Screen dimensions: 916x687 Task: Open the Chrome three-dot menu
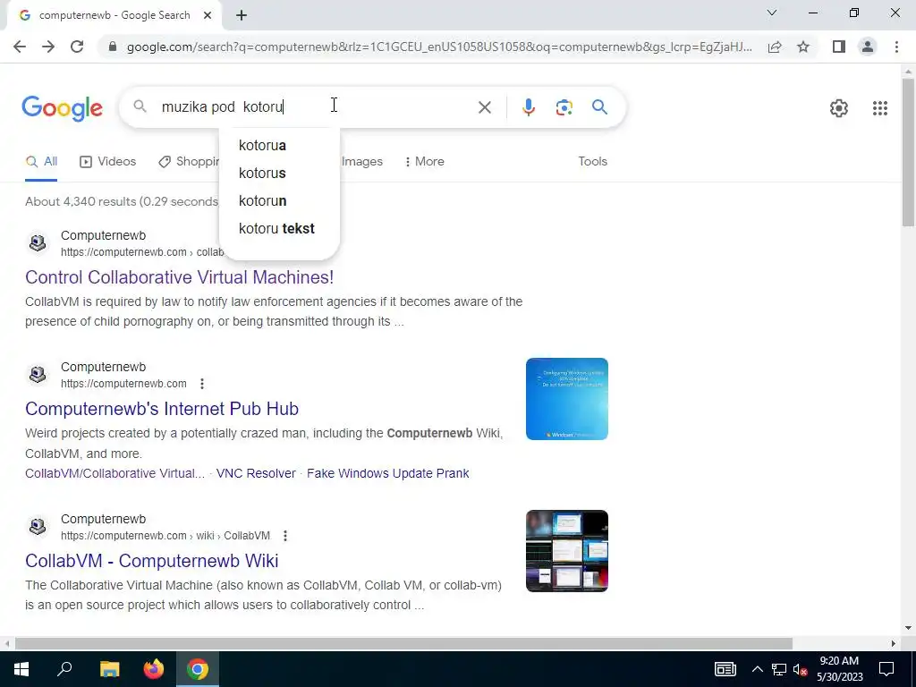click(896, 47)
